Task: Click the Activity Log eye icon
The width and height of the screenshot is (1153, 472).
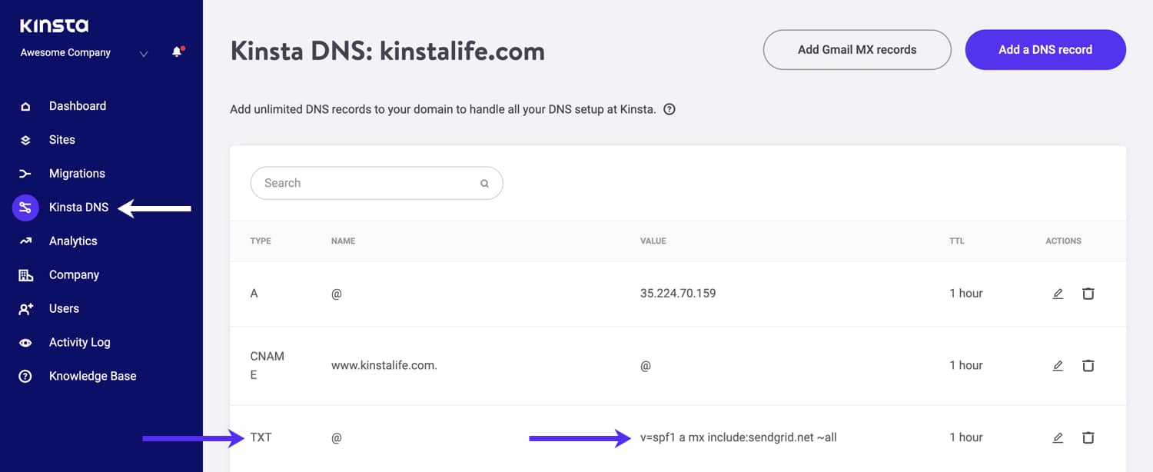Action: pos(25,343)
